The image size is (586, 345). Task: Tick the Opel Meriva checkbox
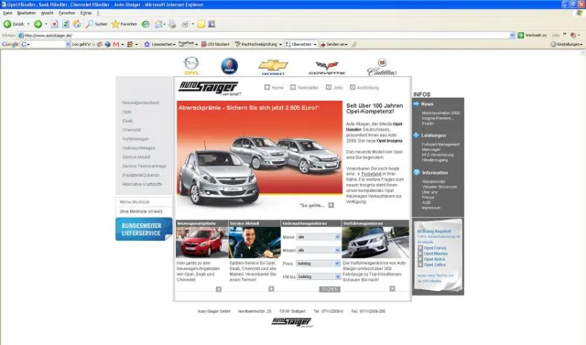click(x=420, y=253)
